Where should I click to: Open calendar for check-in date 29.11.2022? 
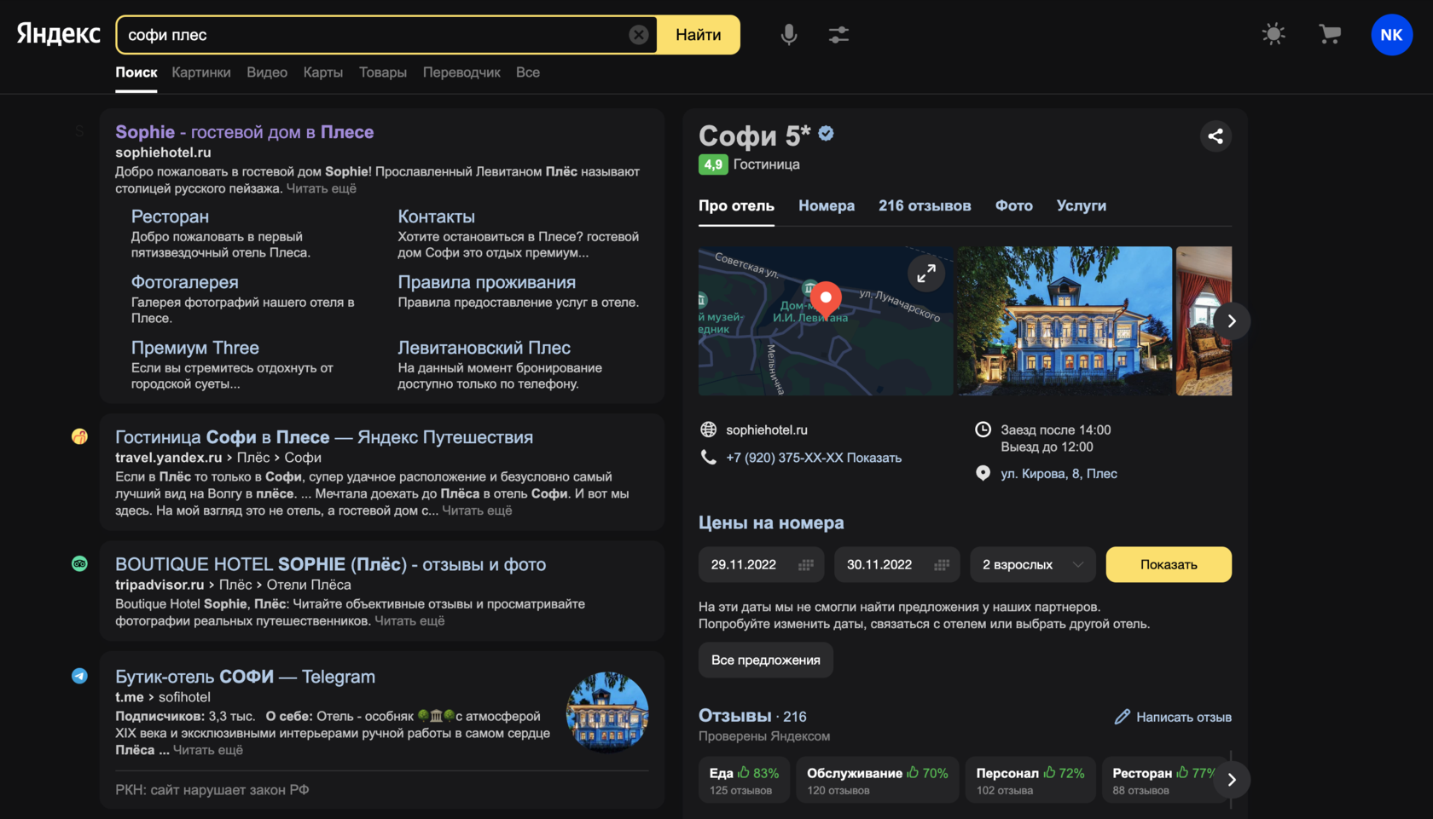806,565
